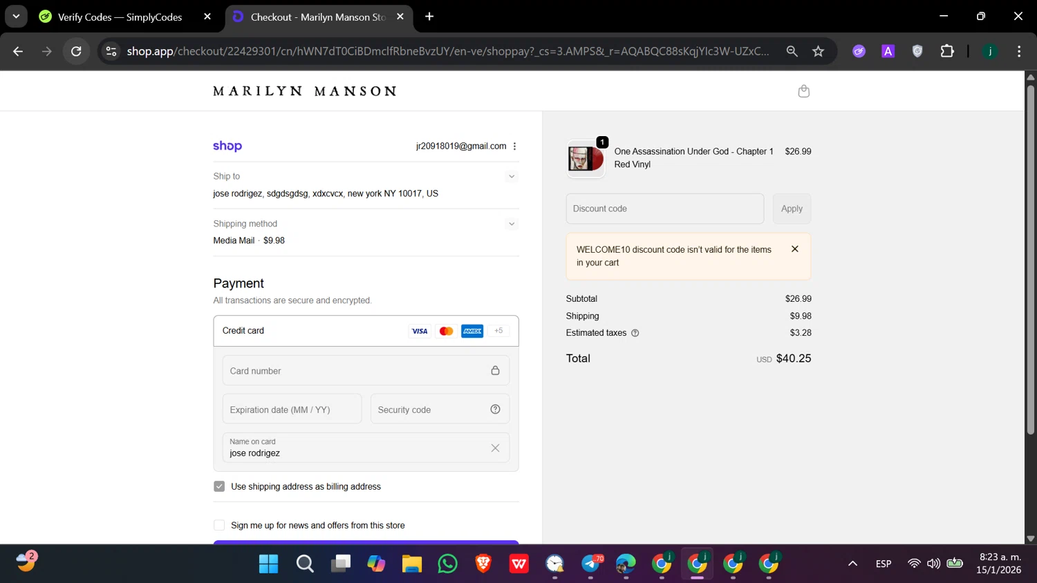Uncheck use shipping address as billing
The image size is (1037, 583).
click(219, 486)
